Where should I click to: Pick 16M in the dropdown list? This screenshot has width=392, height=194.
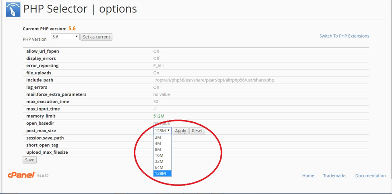tap(159, 155)
